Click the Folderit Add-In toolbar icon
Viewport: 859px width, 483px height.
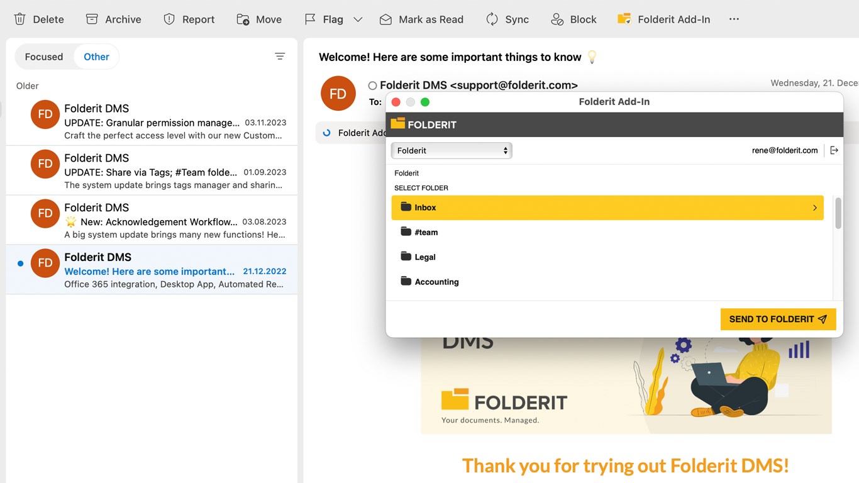(624, 19)
